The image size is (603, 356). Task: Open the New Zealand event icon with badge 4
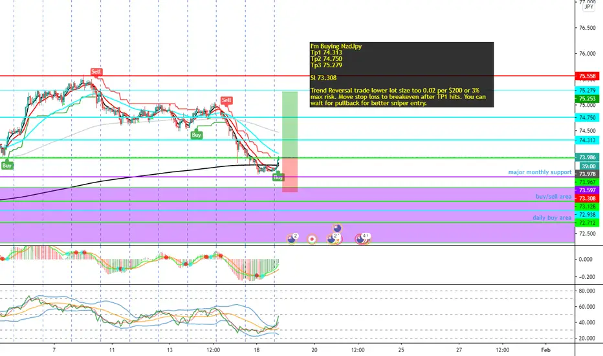(362, 239)
